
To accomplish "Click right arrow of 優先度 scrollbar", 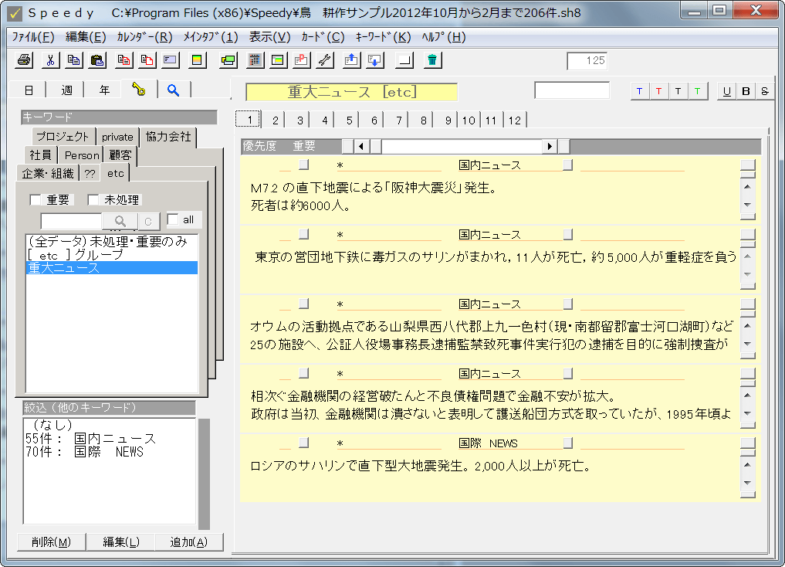I will (x=550, y=146).
